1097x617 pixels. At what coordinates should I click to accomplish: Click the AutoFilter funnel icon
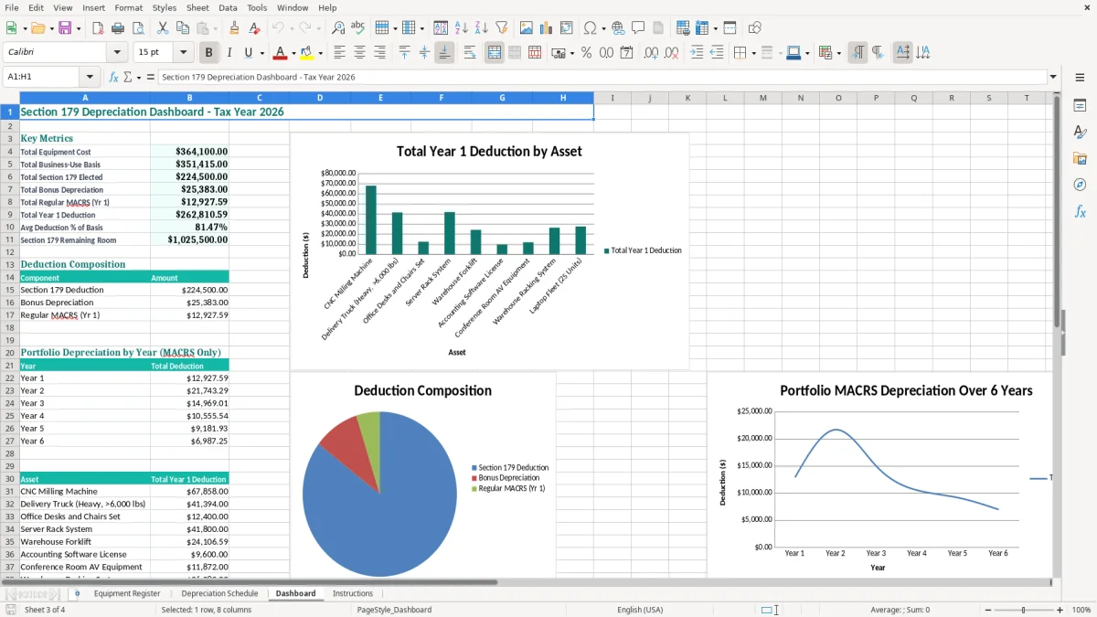502,28
